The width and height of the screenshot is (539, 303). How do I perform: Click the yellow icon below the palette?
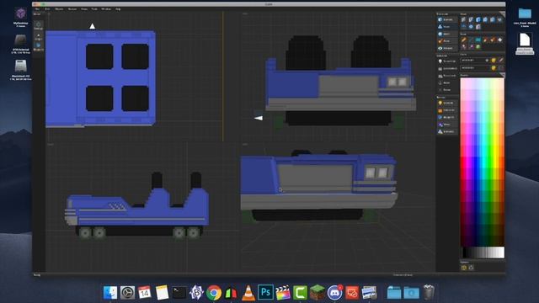[464, 268]
